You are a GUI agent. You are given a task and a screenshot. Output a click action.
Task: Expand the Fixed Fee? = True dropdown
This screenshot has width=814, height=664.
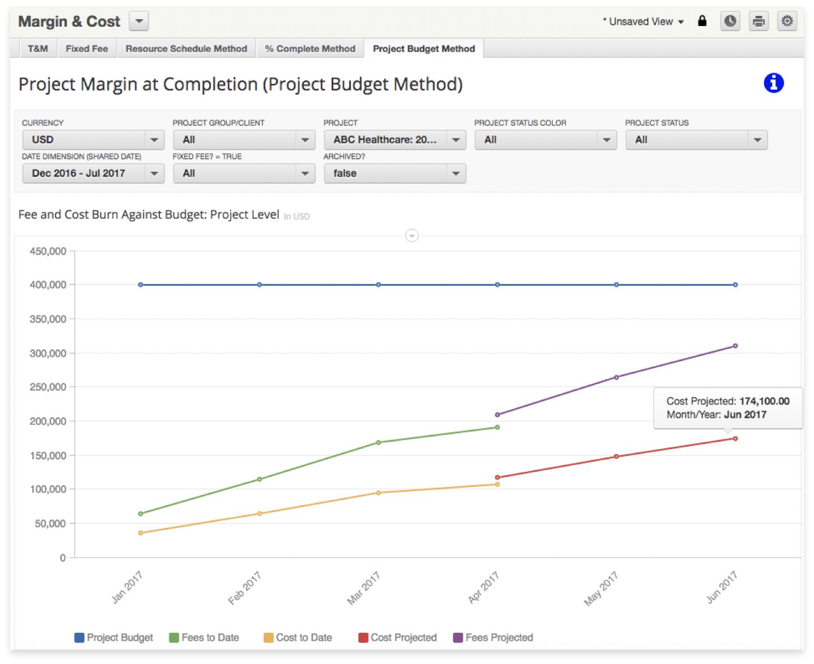(x=244, y=173)
